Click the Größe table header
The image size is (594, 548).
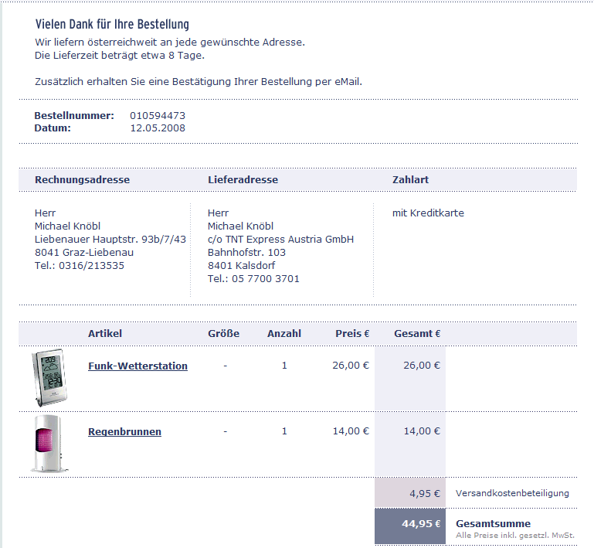tap(223, 333)
